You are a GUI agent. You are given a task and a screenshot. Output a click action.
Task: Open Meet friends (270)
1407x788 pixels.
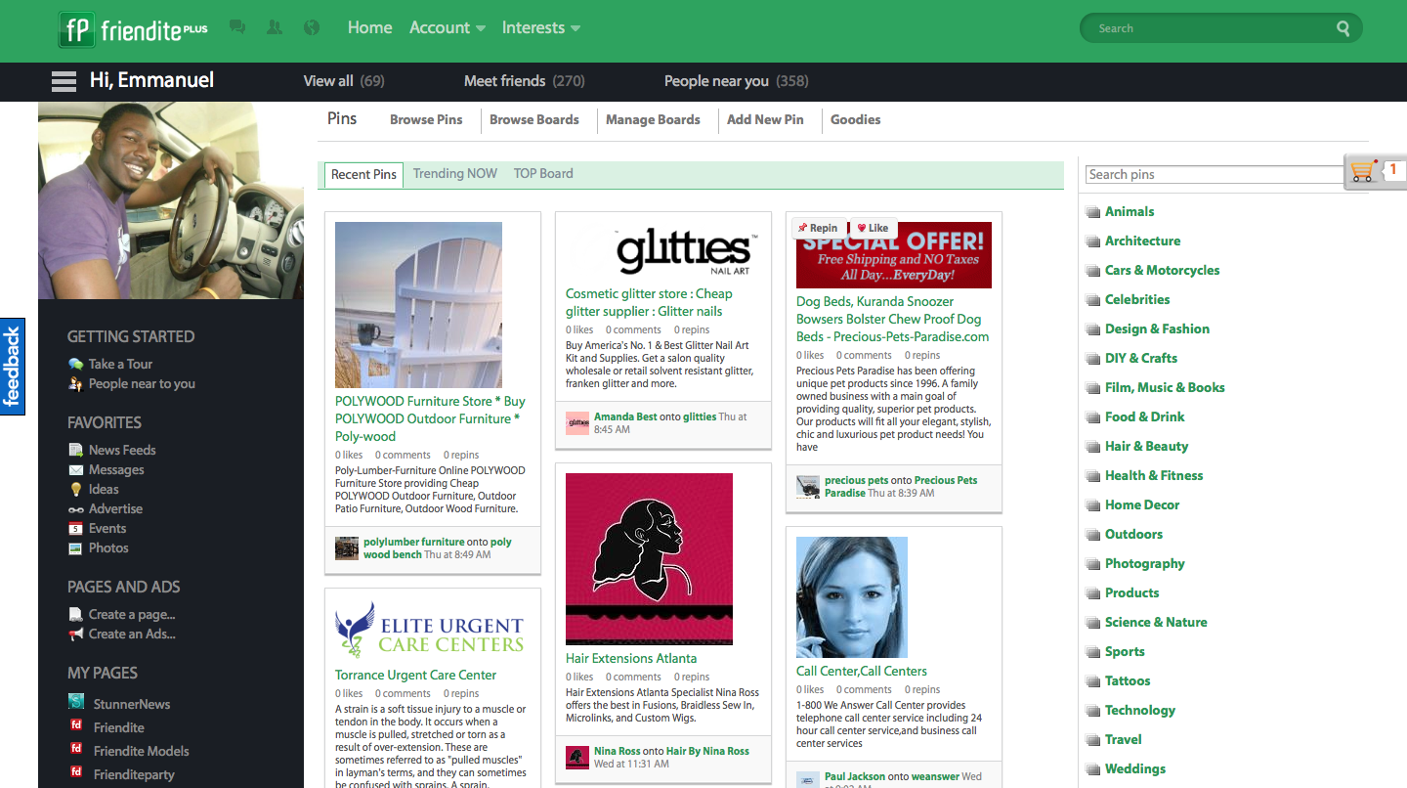[525, 81]
